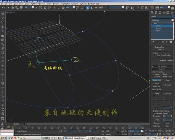Image resolution: width=175 pixels, height=140 pixels.
Task: Switch to the Utilities command panel
Action: (x=172, y=12)
